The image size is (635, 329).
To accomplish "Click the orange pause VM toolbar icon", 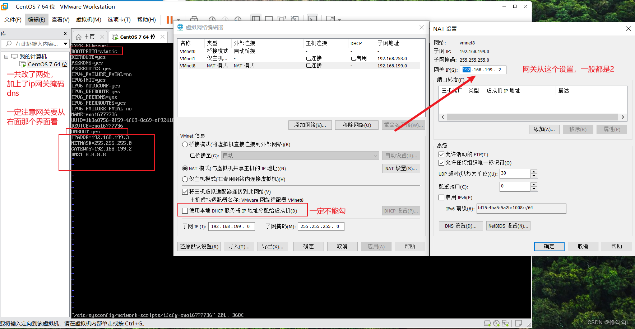I will (170, 20).
